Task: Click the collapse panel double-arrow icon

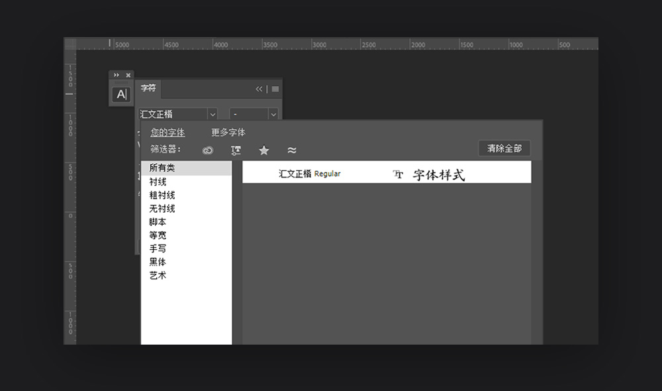Action: (x=259, y=88)
